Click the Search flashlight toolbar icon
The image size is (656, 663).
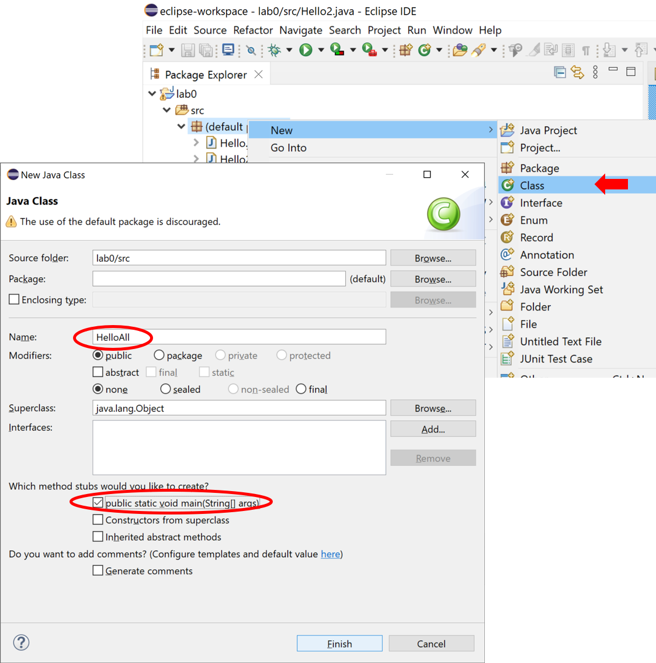[478, 50]
